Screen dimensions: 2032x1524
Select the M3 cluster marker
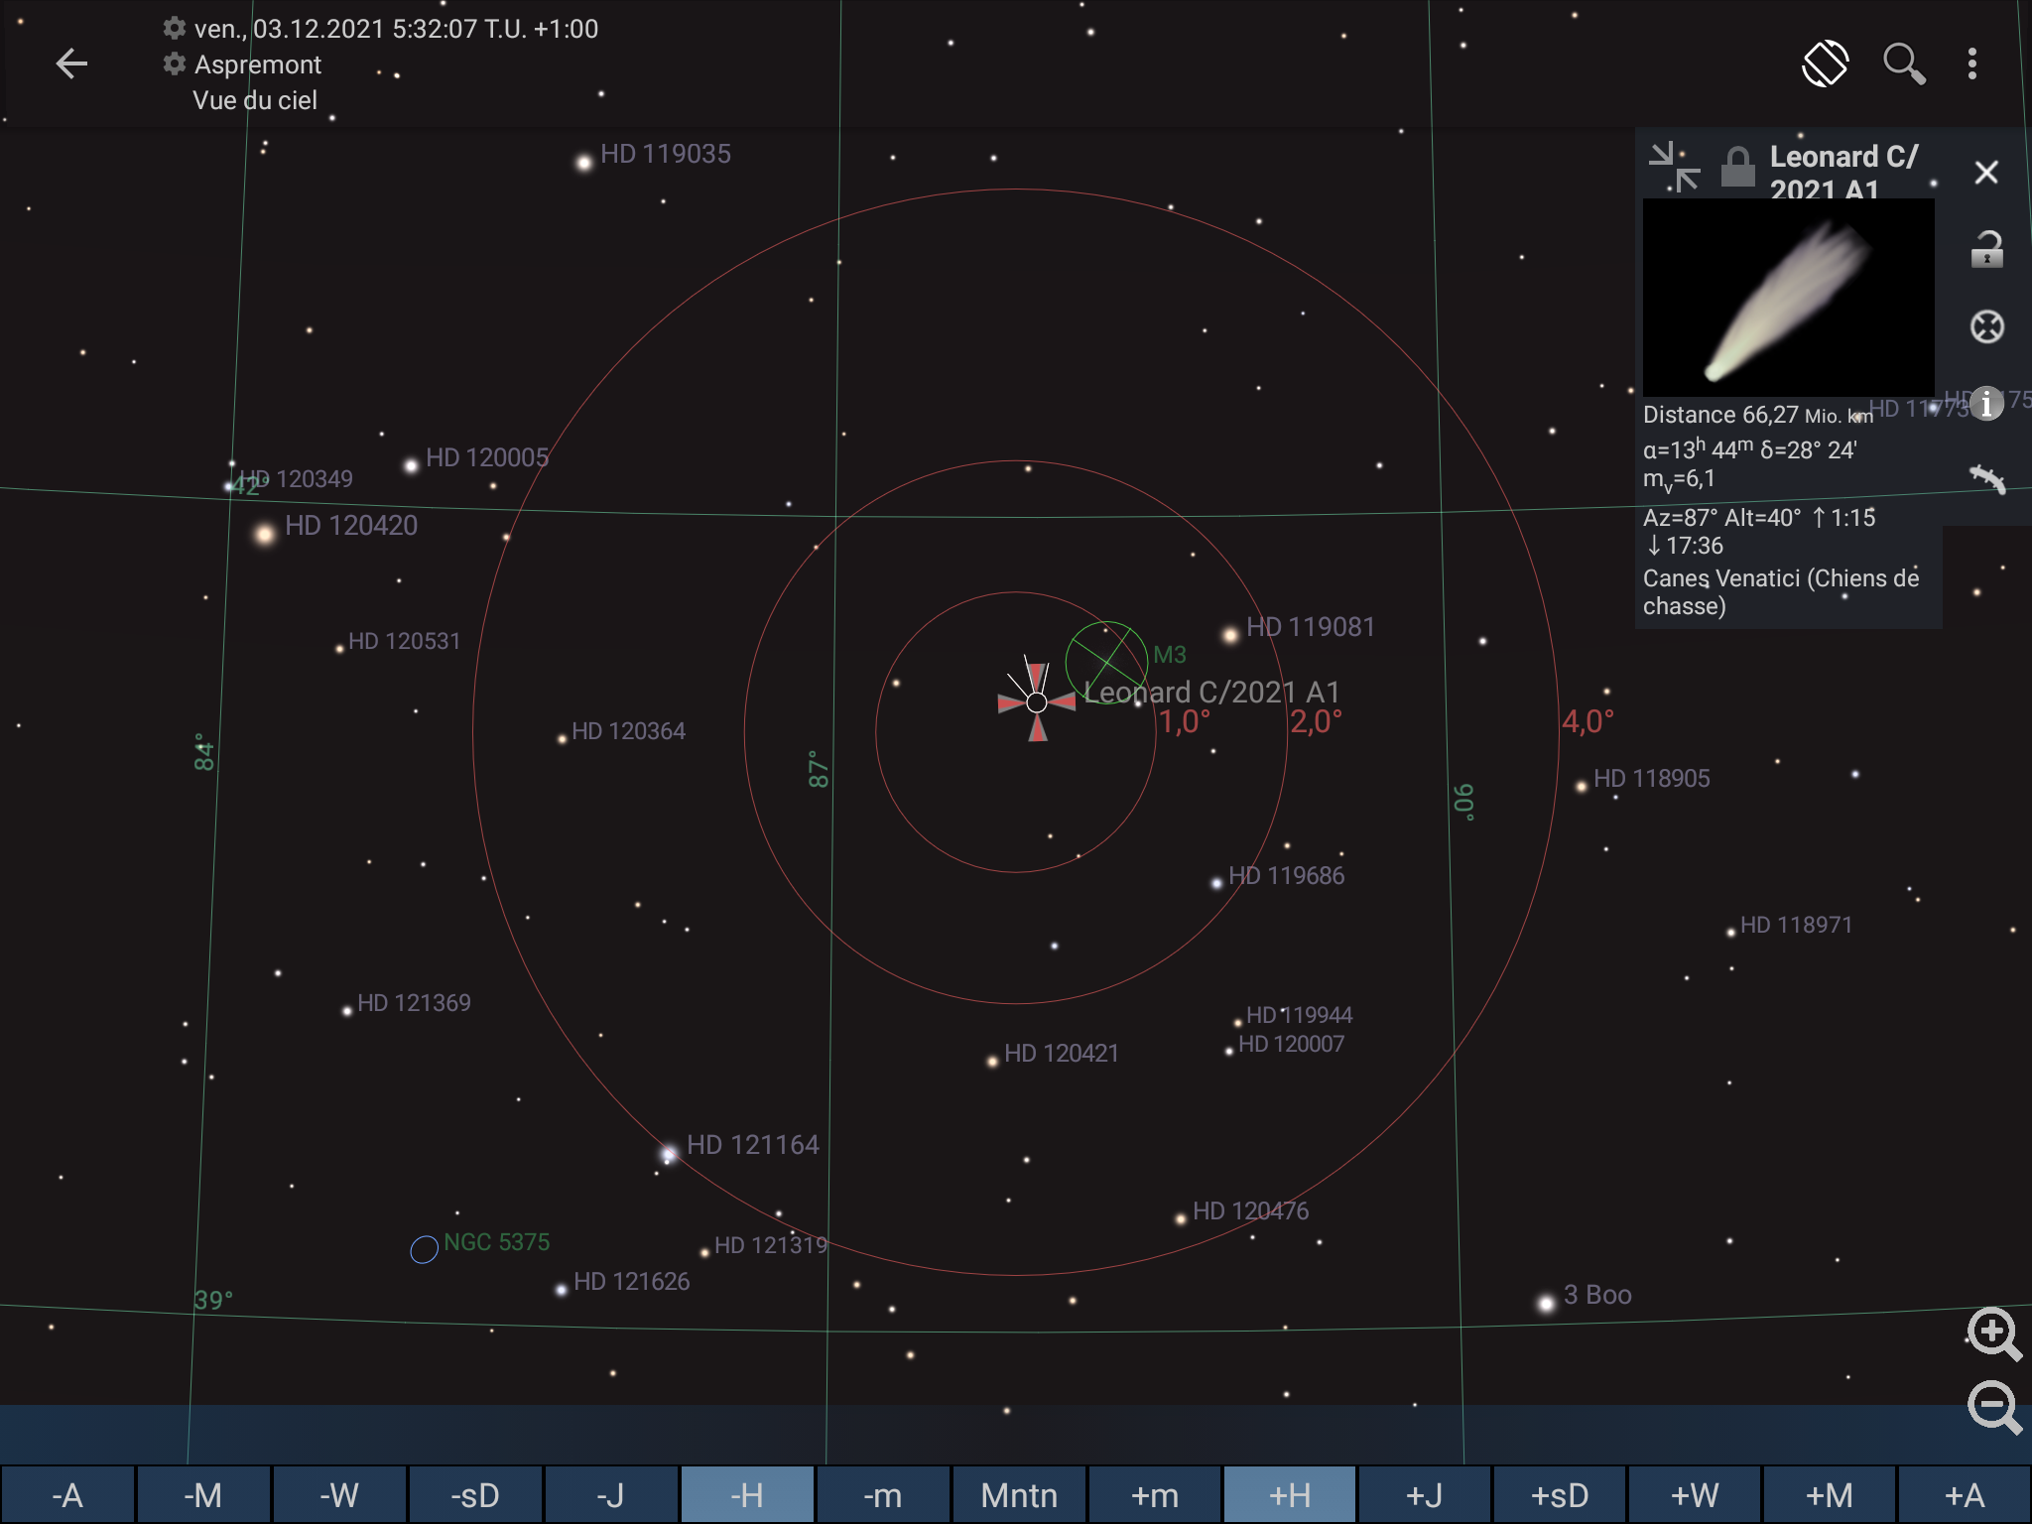1106,662
